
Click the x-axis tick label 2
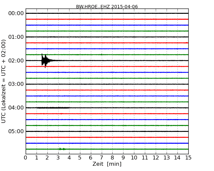[x=47, y=158]
